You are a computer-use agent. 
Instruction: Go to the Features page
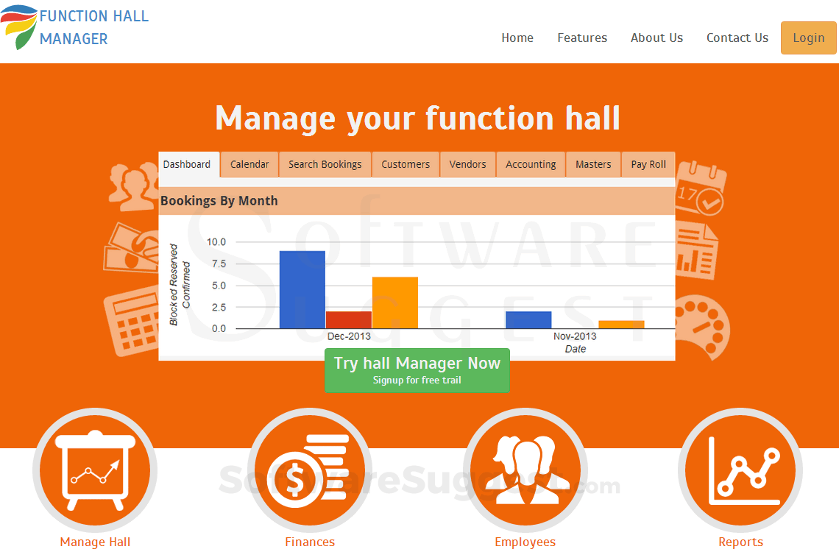[582, 38]
